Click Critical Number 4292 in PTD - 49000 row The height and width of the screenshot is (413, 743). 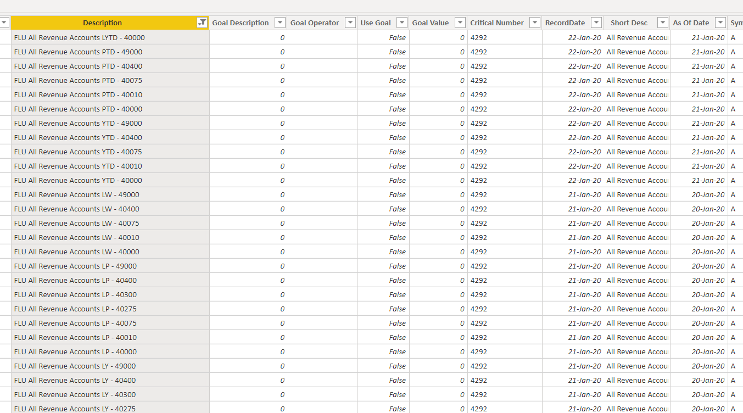coord(504,52)
